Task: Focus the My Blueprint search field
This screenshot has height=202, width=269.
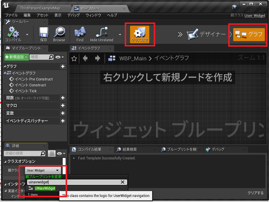Action: pyautogui.click(x=41, y=57)
